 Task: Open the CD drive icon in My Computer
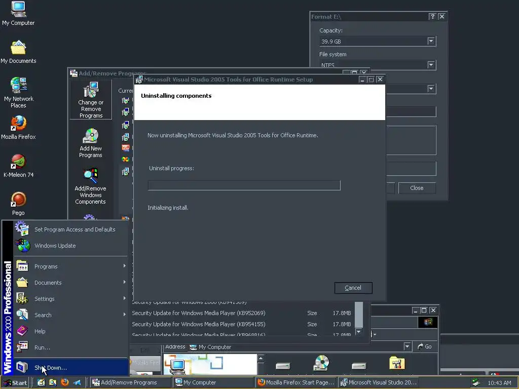point(321,363)
